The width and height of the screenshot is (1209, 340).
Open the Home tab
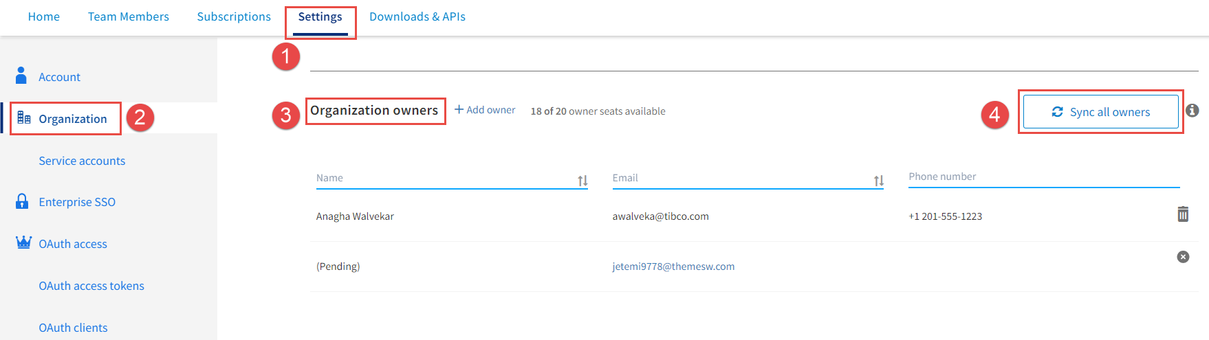pyautogui.click(x=44, y=16)
